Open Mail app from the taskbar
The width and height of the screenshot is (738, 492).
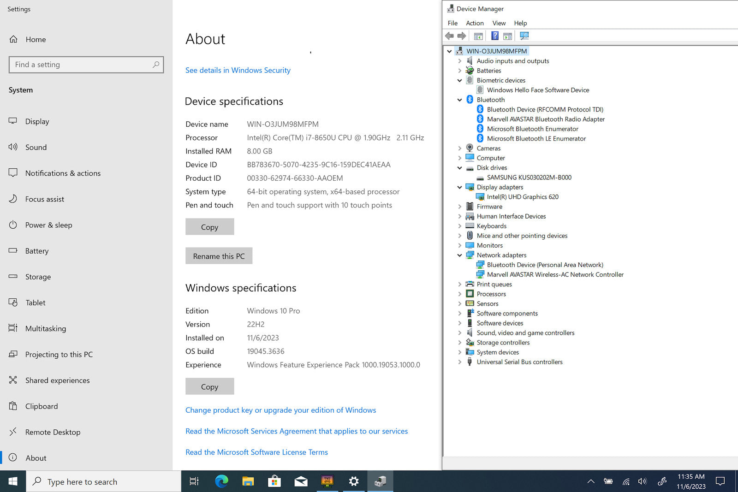(x=301, y=481)
